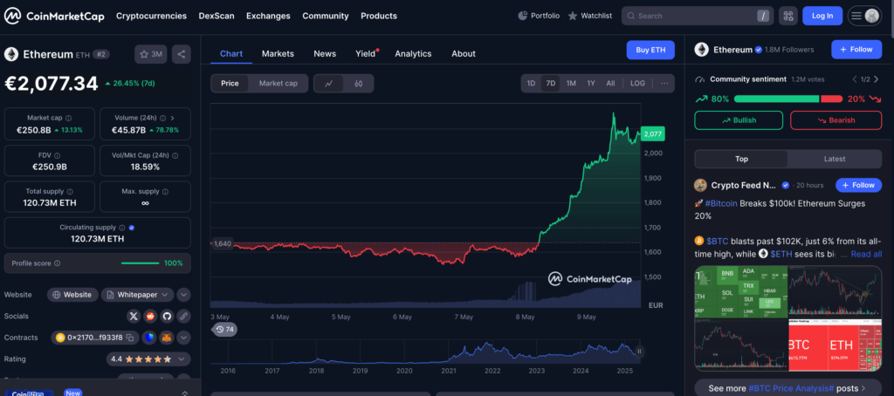Expand more contracts chevron
Screen dimensions: 894x396
(x=183, y=338)
